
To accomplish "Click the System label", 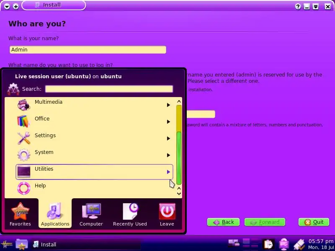I will [44, 152].
